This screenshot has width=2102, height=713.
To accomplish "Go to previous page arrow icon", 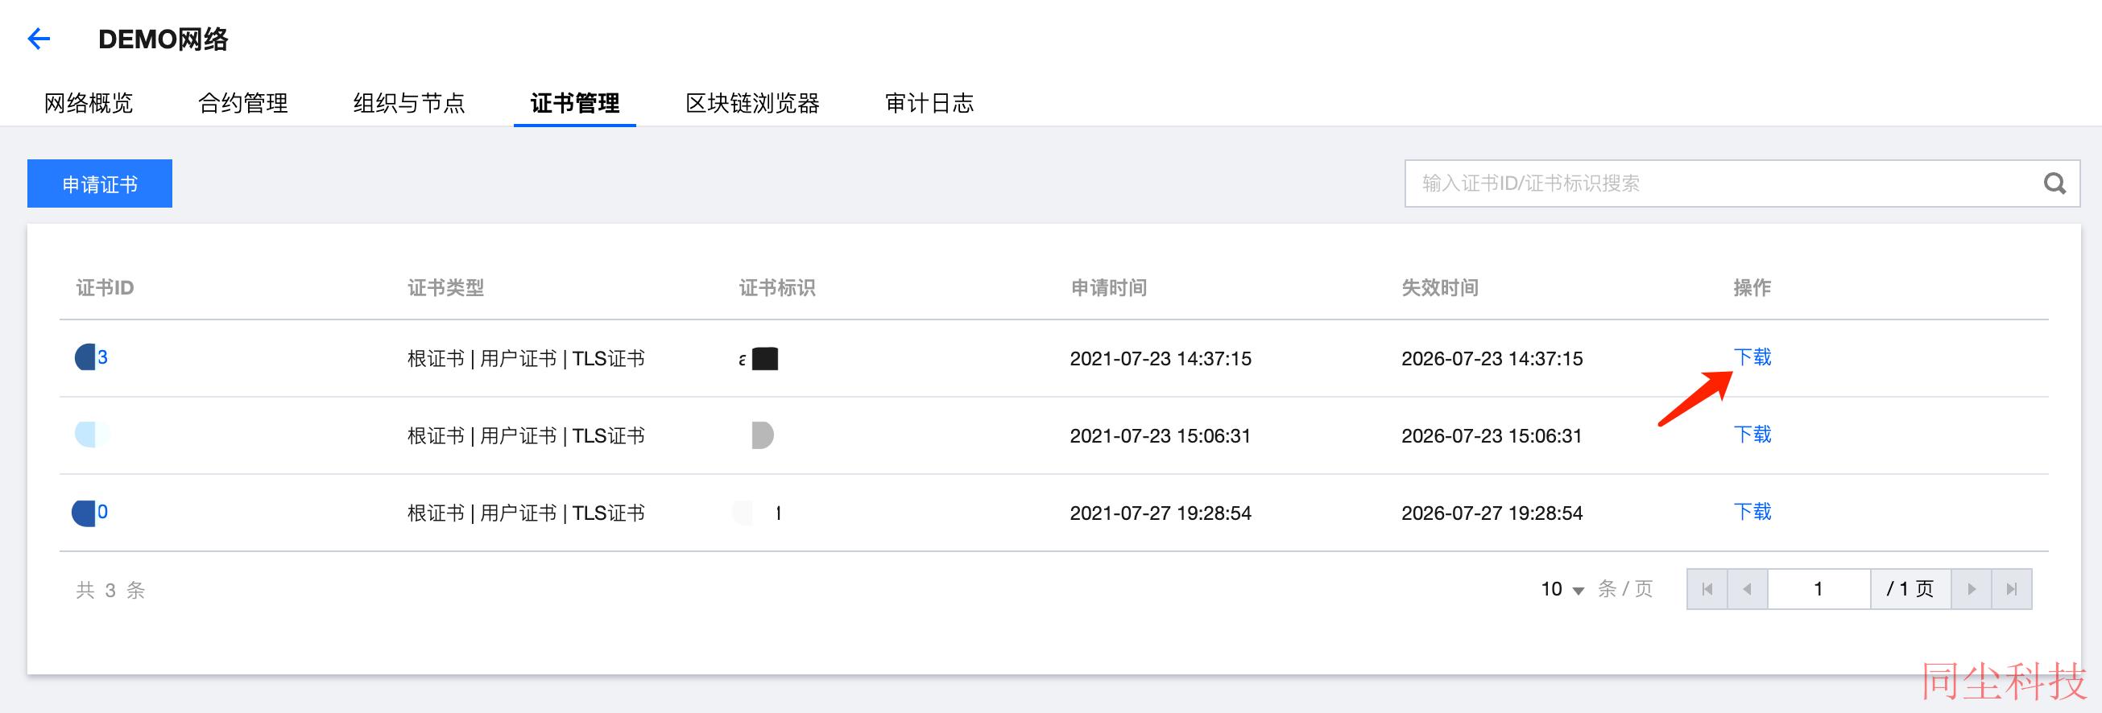I will [x=1747, y=589].
